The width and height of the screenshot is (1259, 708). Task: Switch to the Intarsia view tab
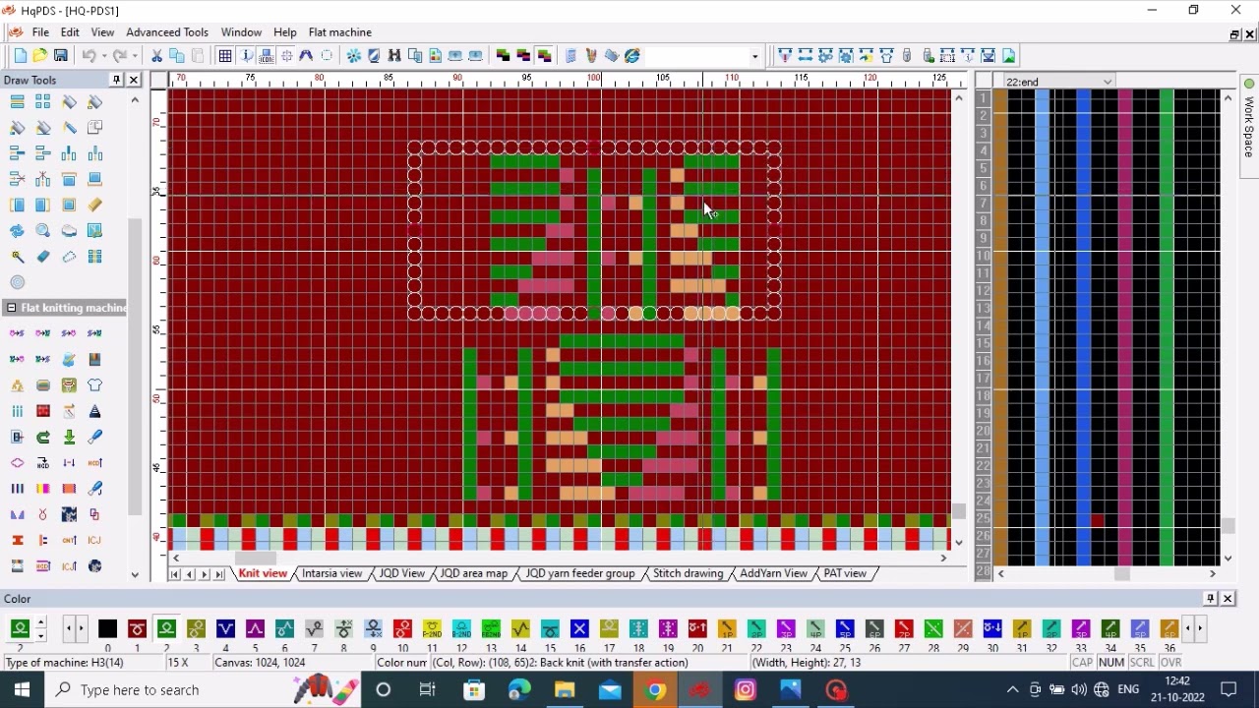click(332, 573)
